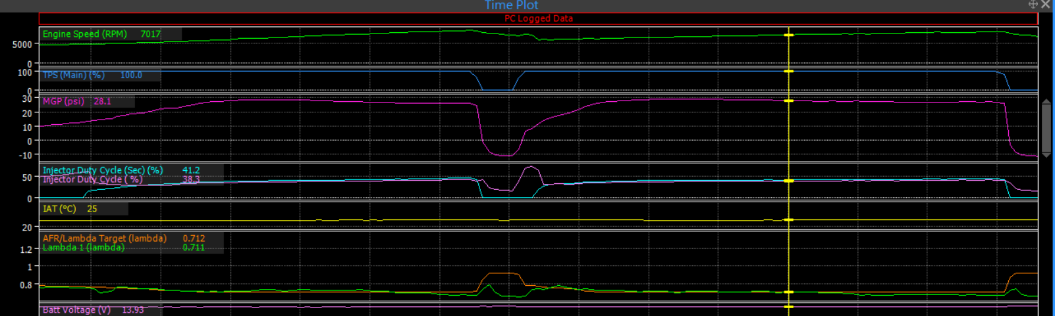The width and height of the screenshot is (1055, 316).
Task: Click the Lambda 1 value 0.711
Action: [194, 248]
